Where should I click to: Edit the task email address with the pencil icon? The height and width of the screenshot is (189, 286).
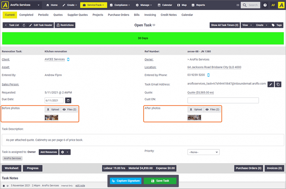coord(271,84)
